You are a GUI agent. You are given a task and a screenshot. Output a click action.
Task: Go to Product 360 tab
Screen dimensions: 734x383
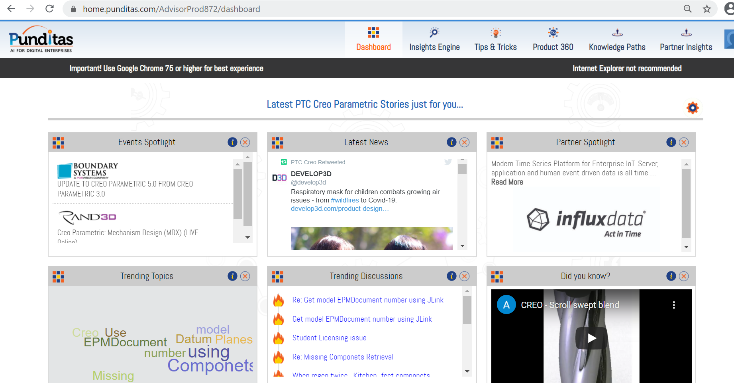point(553,39)
